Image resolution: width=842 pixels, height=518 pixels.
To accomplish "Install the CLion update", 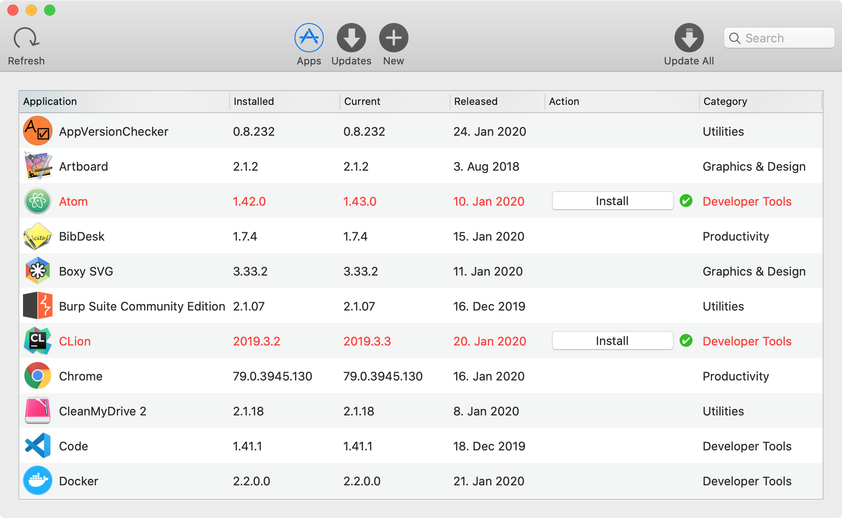I will point(612,341).
